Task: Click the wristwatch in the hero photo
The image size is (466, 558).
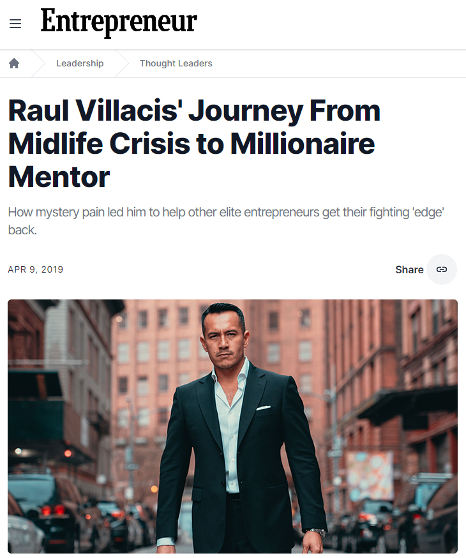Action: (x=315, y=532)
